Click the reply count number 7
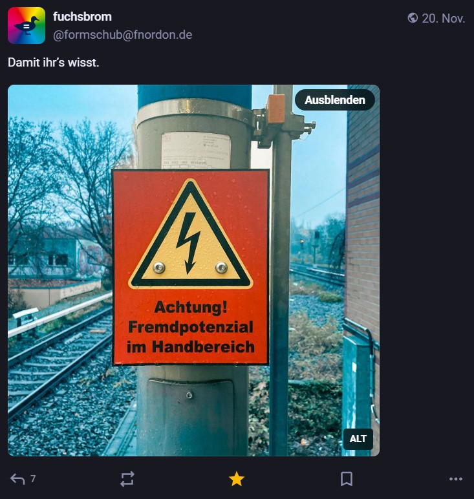Screen dimensions: 474x499 33,479
